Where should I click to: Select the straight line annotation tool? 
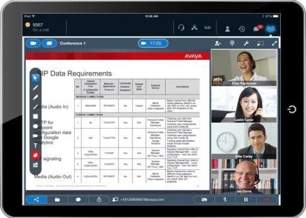(x=35, y=107)
